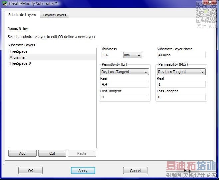Click the Add layer button
The height and width of the screenshot is (180, 219).
22,153
